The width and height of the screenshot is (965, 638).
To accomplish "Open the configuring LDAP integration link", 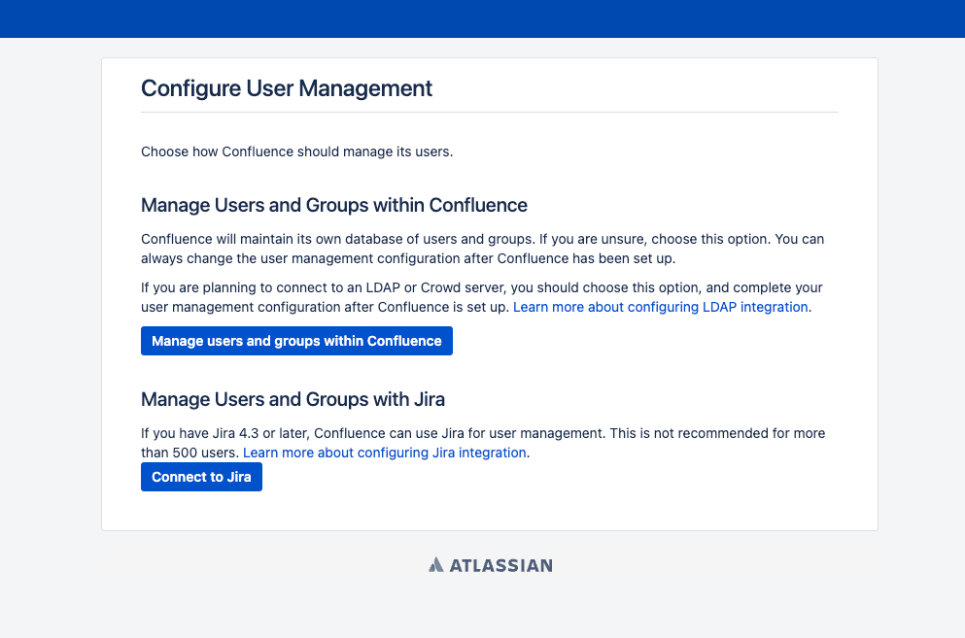I will (661, 307).
